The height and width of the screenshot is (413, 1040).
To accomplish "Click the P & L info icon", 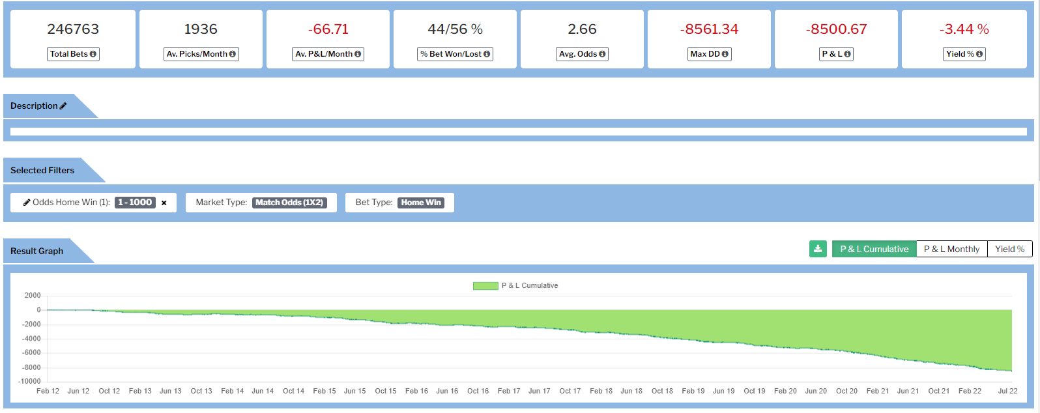I will coord(847,54).
